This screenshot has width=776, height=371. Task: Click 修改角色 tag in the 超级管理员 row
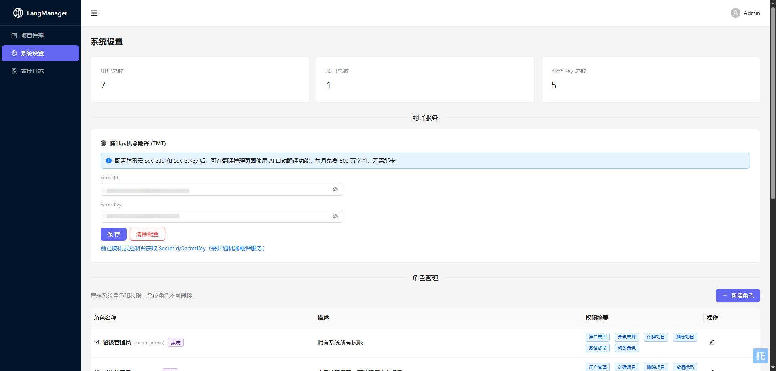[x=627, y=348]
